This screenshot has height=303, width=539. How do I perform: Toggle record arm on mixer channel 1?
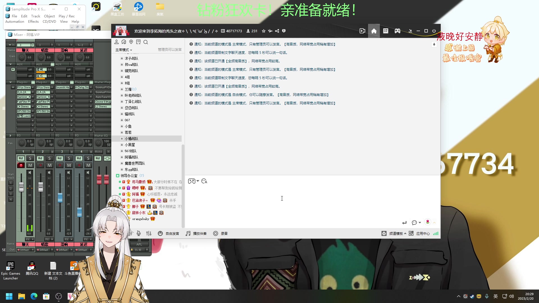point(21,165)
